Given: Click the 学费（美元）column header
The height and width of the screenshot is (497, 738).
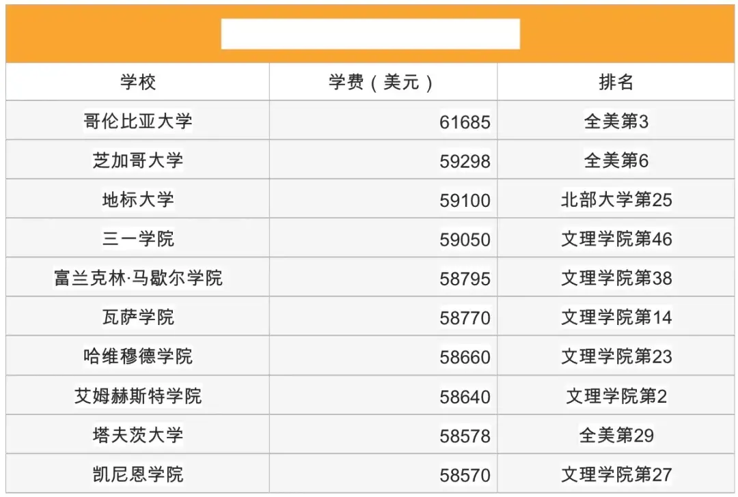Looking at the screenshot, I should 383,82.
